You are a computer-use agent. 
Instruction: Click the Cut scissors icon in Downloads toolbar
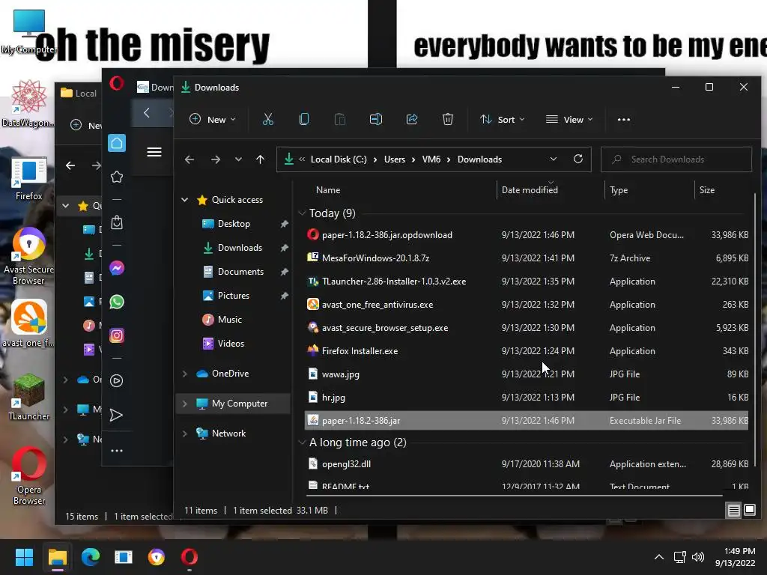click(x=267, y=119)
